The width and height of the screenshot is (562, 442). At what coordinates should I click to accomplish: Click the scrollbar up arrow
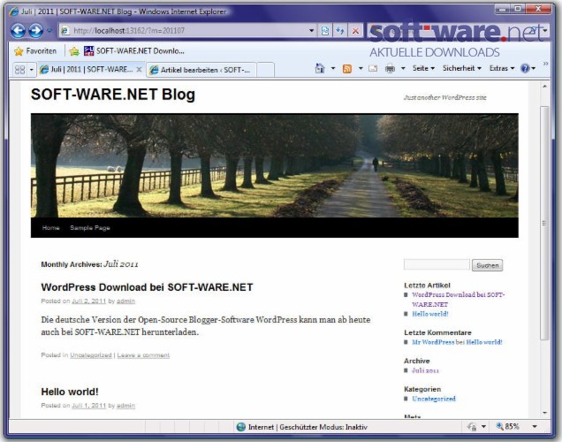544,87
